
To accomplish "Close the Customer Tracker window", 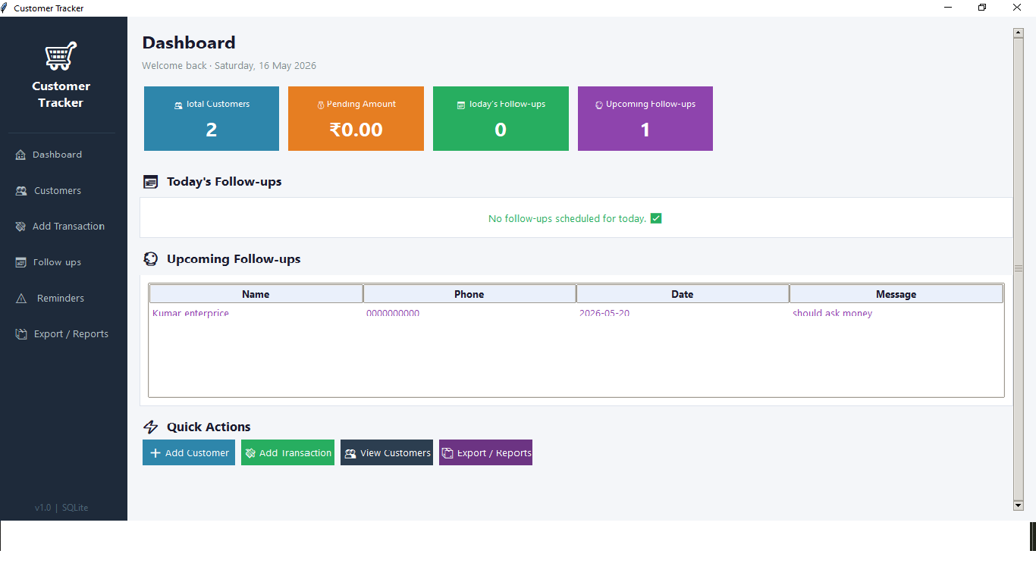I will (1017, 8).
